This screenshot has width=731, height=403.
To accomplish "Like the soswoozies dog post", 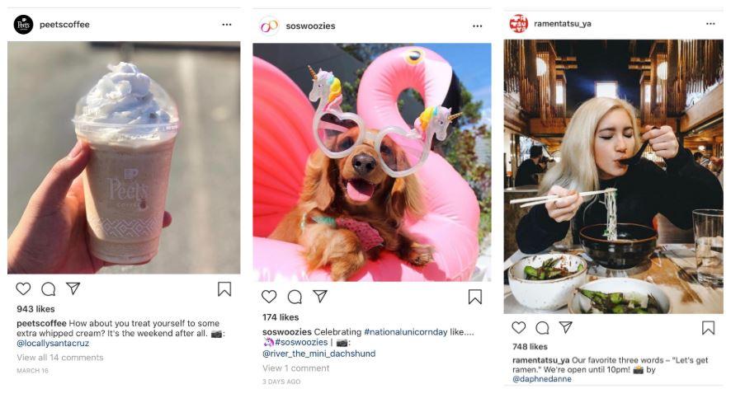I will (269, 297).
